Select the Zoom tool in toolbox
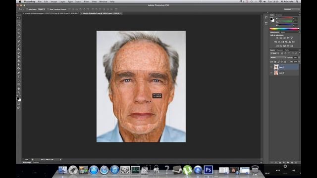 (x=19, y=92)
